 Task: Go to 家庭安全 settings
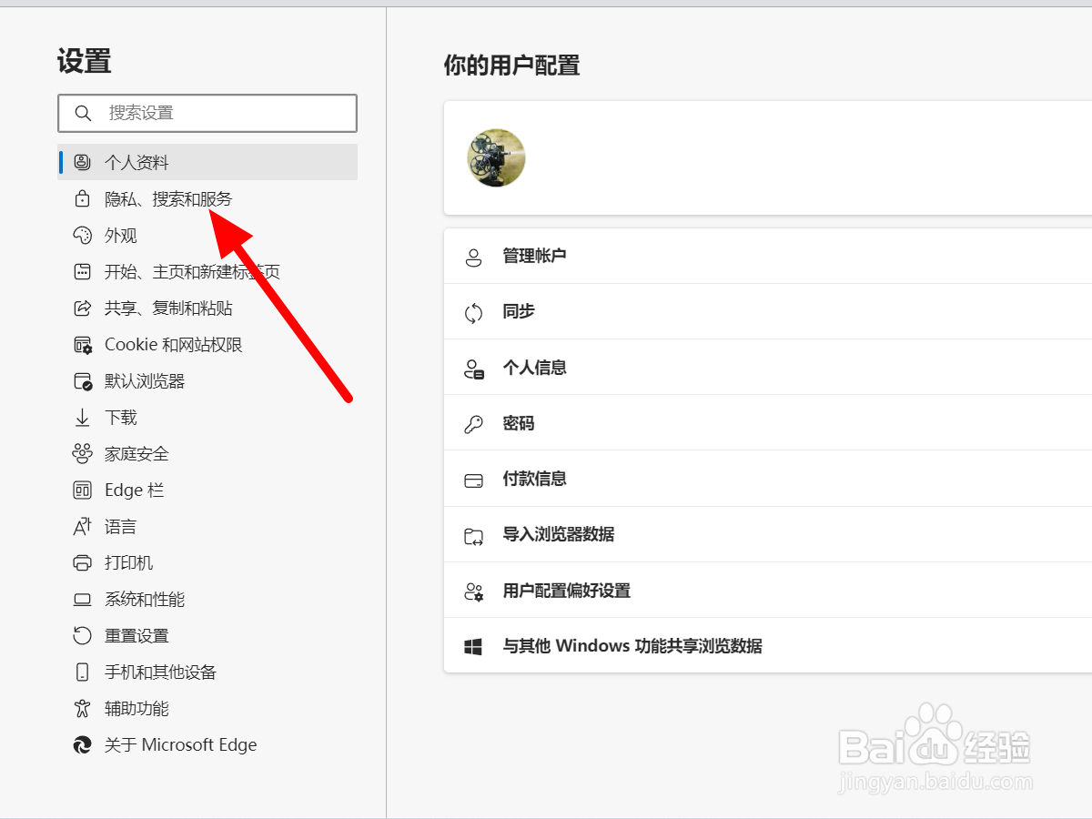coord(207,454)
